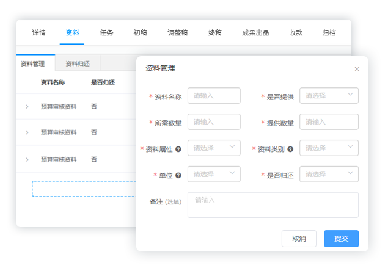Switch to the 成果出品 tab

(255, 33)
